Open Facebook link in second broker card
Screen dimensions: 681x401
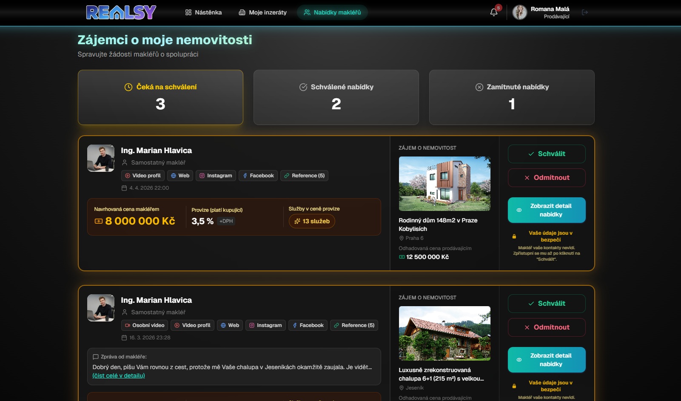308,325
